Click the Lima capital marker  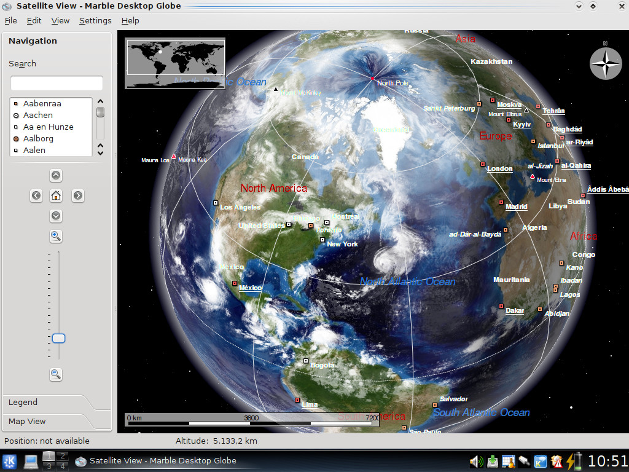tap(297, 399)
